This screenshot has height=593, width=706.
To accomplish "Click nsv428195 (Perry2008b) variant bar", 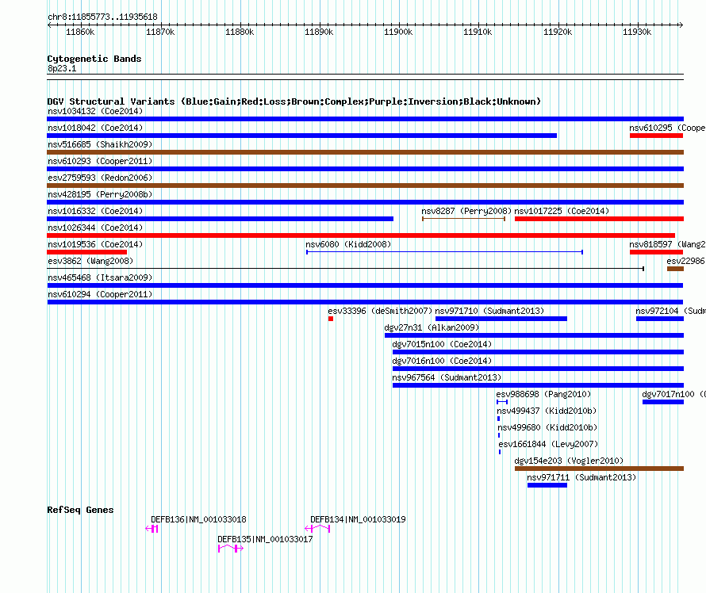I will pyautogui.click(x=365, y=202).
